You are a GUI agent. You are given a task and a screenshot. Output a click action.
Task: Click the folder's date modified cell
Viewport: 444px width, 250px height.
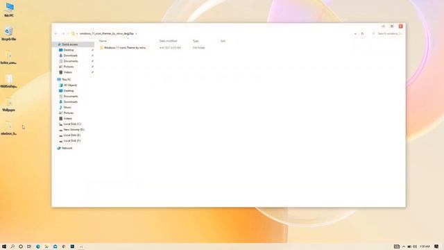click(170, 48)
